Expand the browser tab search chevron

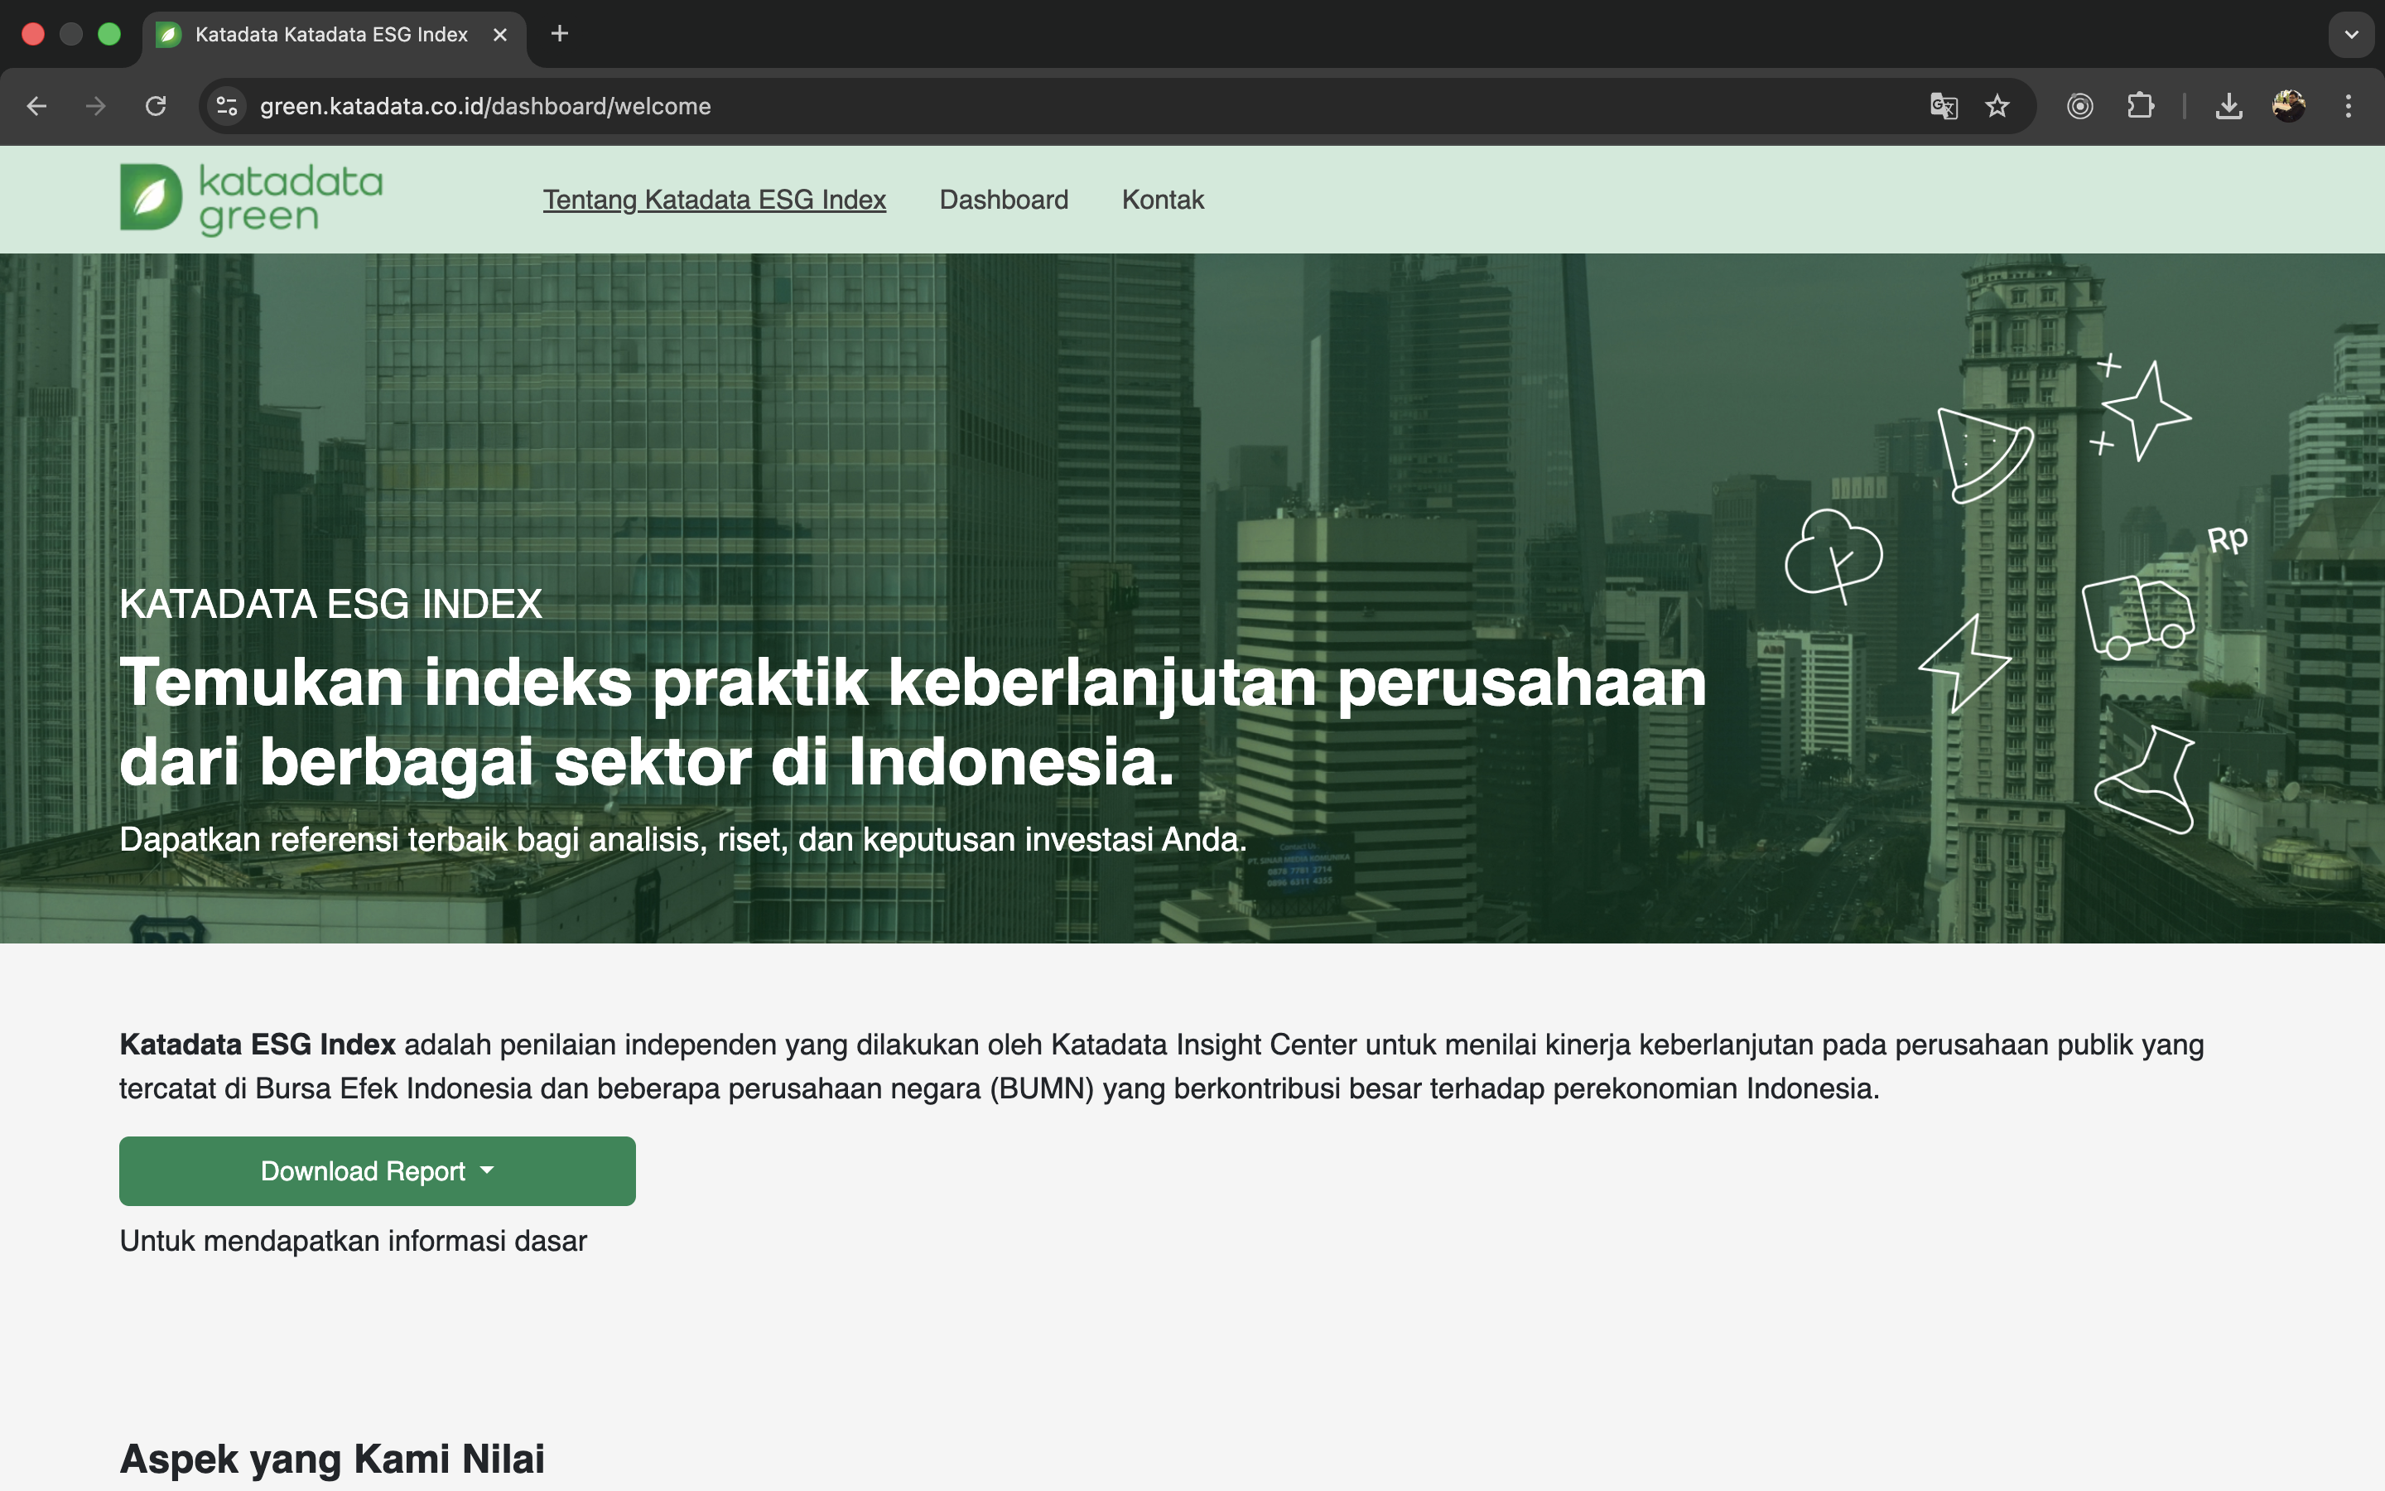coord(2353,35)
